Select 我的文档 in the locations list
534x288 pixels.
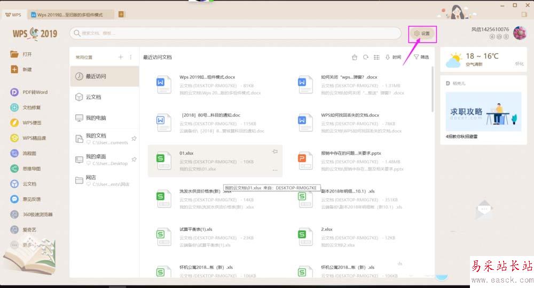click(x=104, y=139)
